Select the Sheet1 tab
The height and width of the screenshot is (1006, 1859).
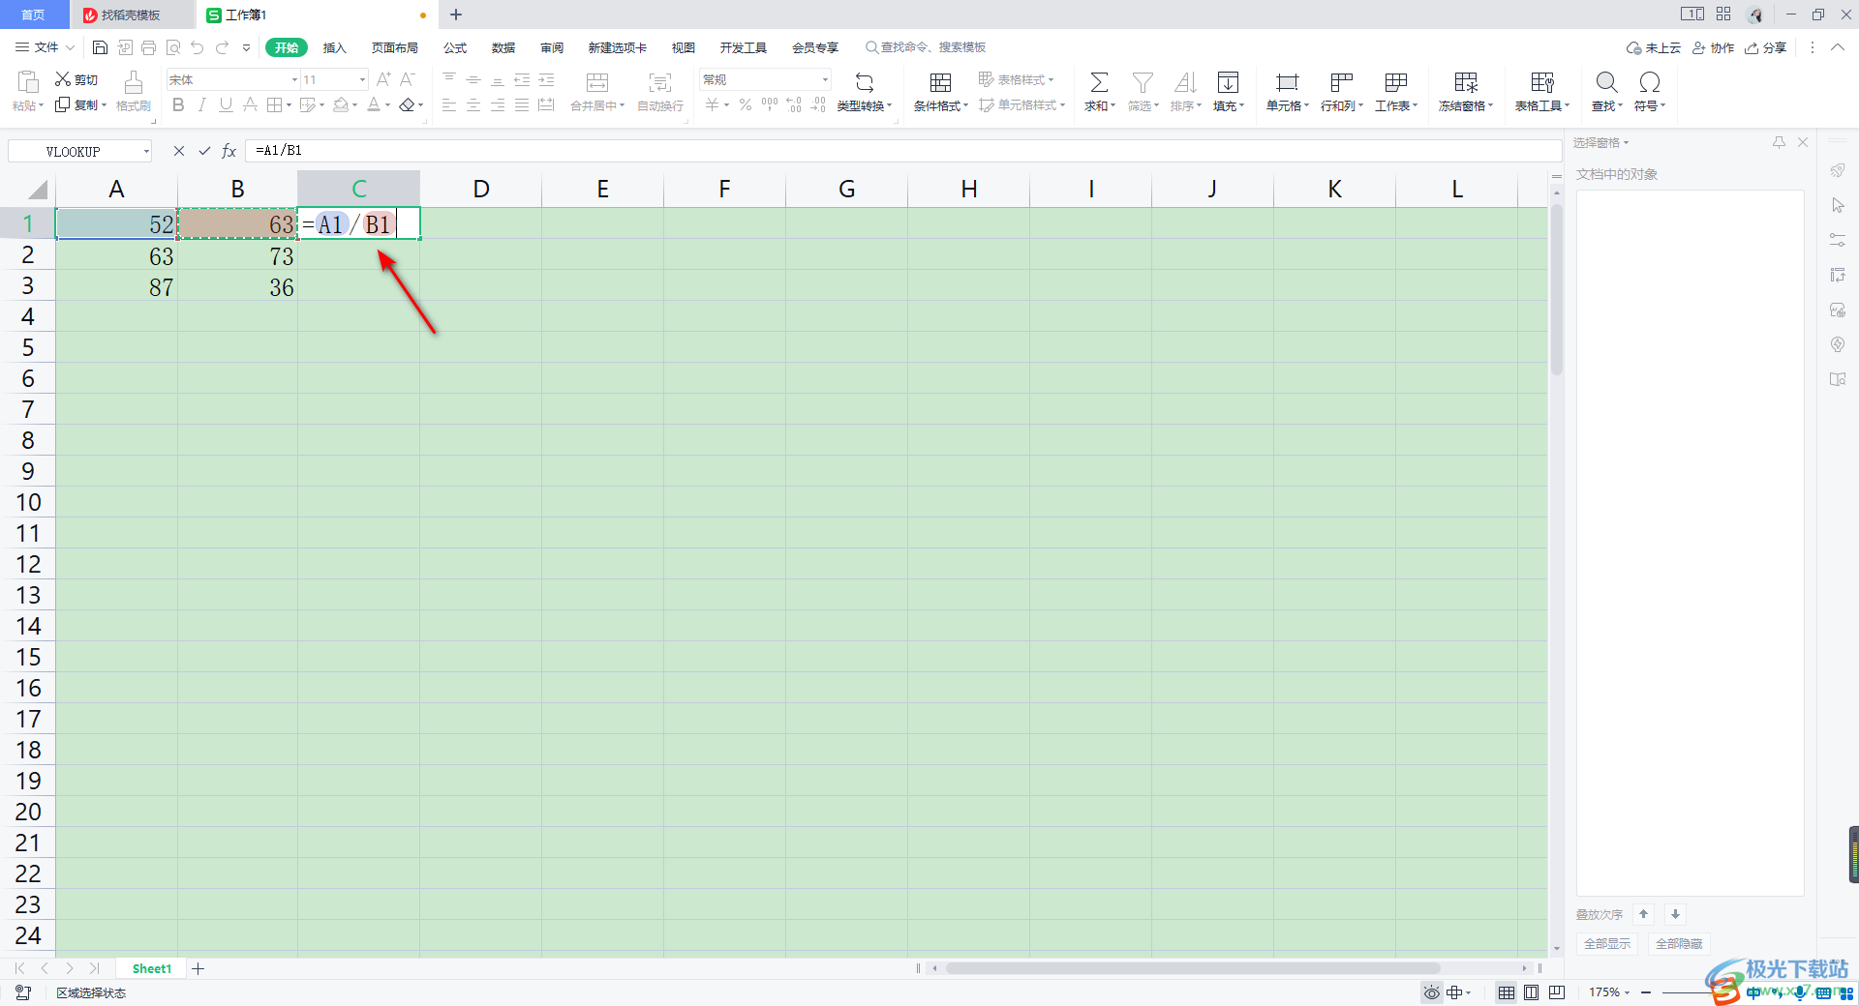point(152,968)
